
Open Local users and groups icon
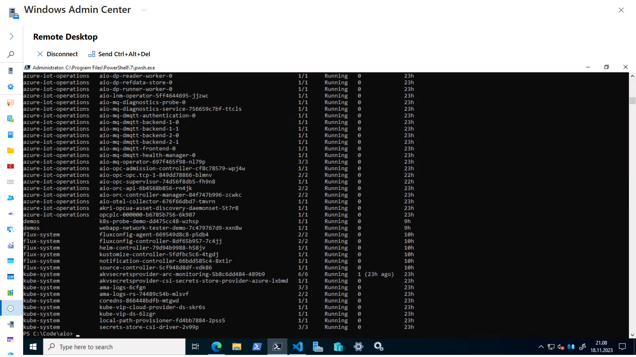point(11,198)
